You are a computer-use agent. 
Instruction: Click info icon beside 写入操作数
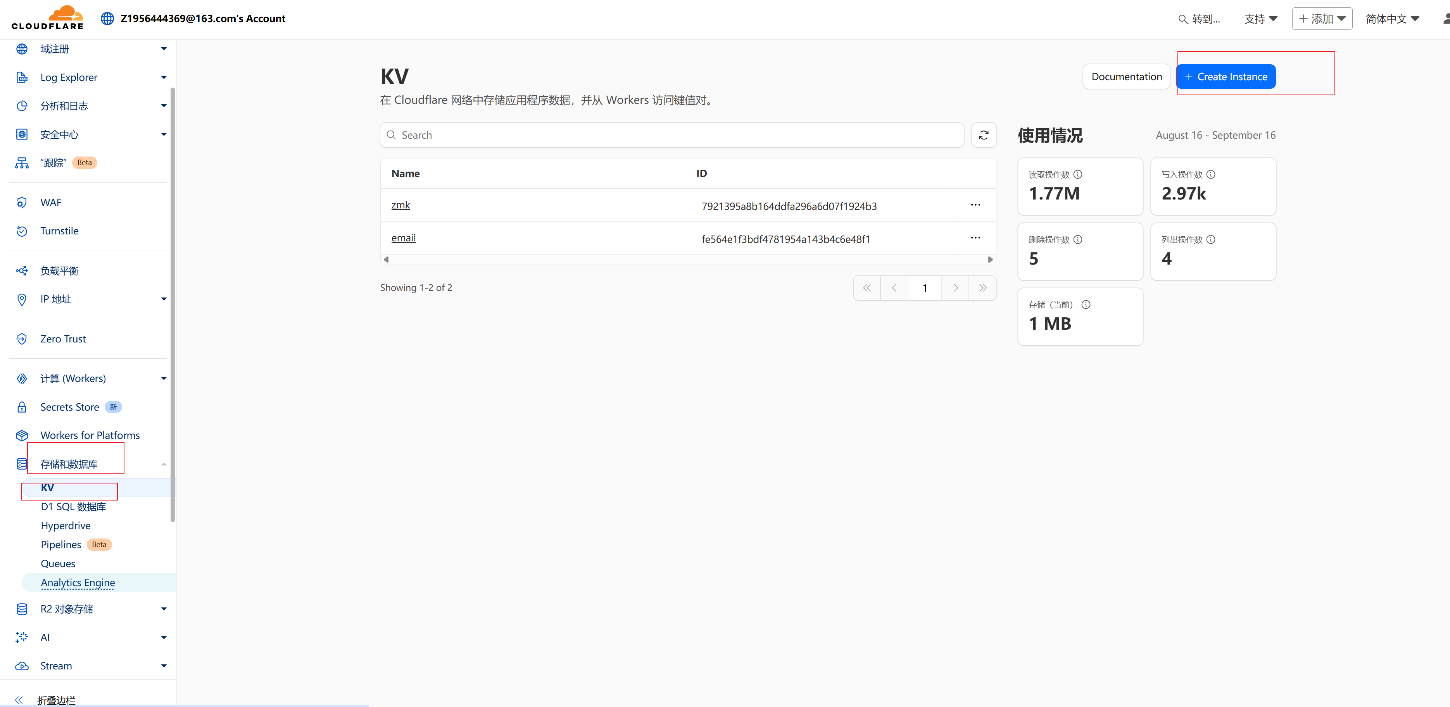coord(1210,174)
